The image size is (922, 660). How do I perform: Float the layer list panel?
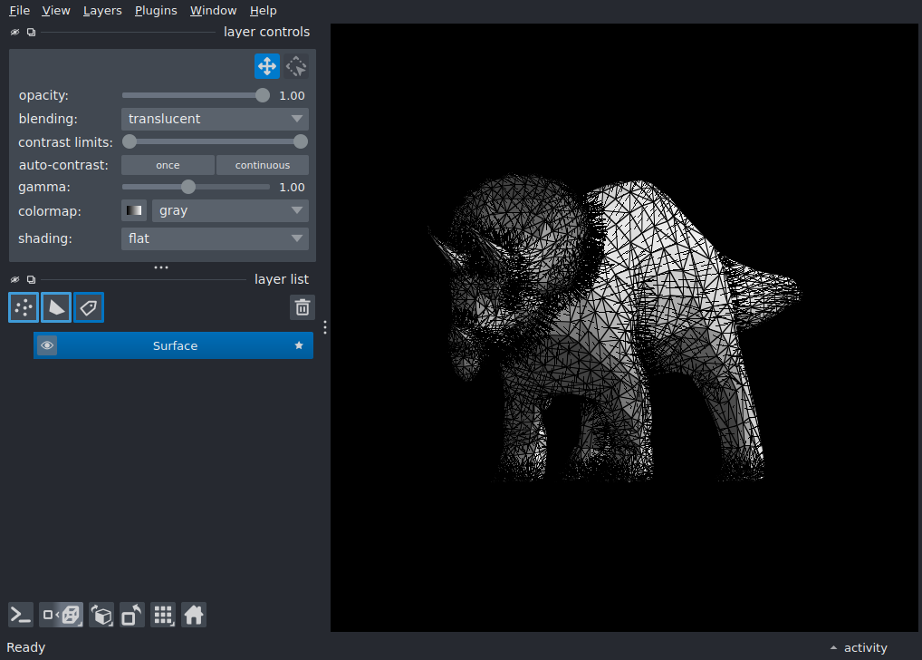pyautogui.click(x=31, y=279)
